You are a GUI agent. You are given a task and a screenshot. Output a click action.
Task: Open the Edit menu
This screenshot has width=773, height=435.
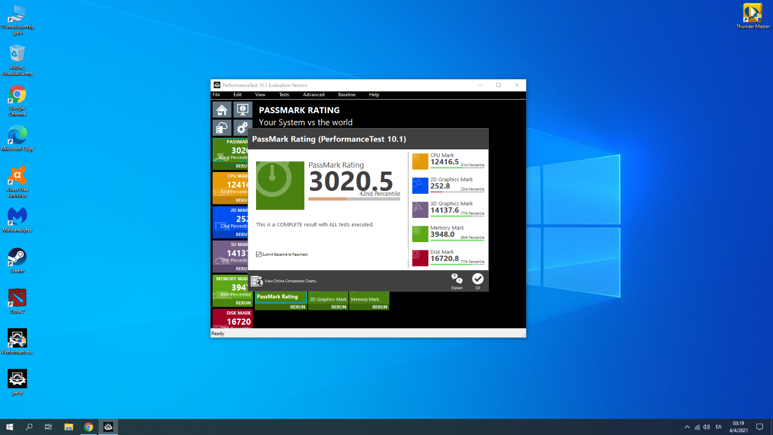coord(238,95)
